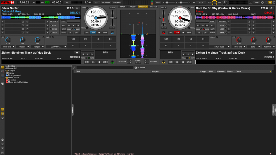Delete hotcue 5 on Deck 2
This screenshot has height=155, width=276.
pyautogui.click(x=273, y=22)
